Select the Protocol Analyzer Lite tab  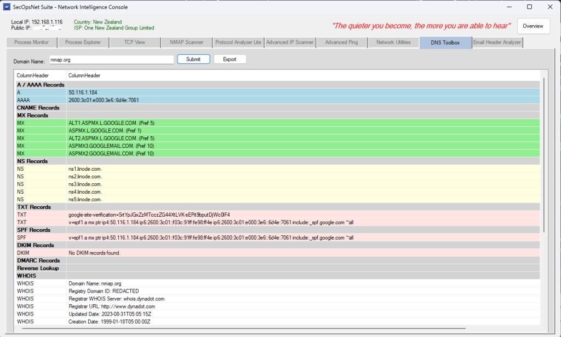click(x=238, y=43)
